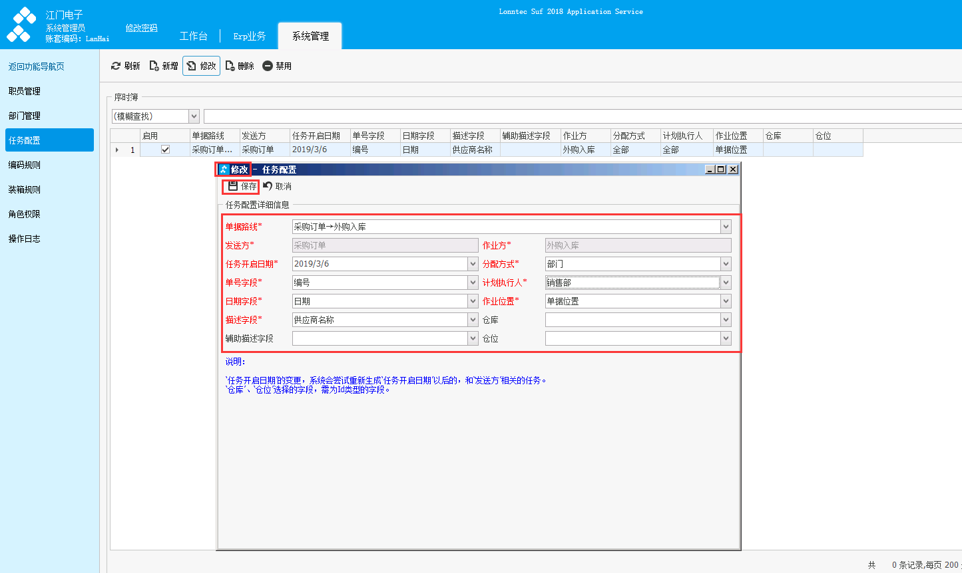Click the Save (保存) button in dialog
This screenshot has height=573, width=962.
(x=242, y=186)
